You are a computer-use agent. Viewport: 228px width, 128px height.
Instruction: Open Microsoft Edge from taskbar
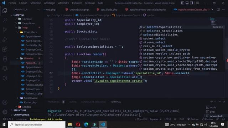click(x=86, y=124)
